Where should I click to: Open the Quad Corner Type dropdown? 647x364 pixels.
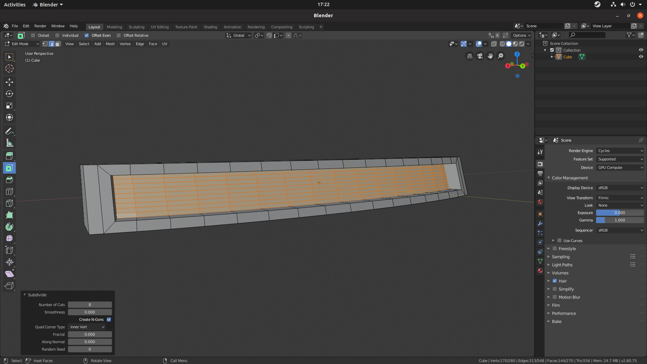[x=87, y=327]
